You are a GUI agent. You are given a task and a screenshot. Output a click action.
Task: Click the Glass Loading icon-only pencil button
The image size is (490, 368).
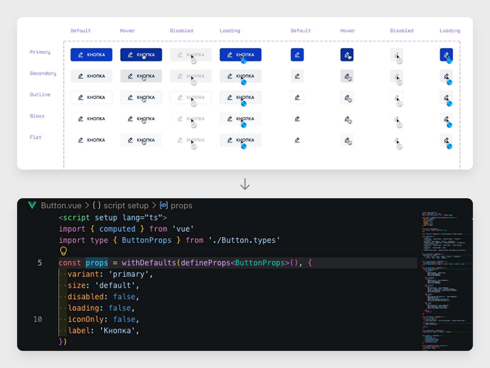[x=446, y=119]
